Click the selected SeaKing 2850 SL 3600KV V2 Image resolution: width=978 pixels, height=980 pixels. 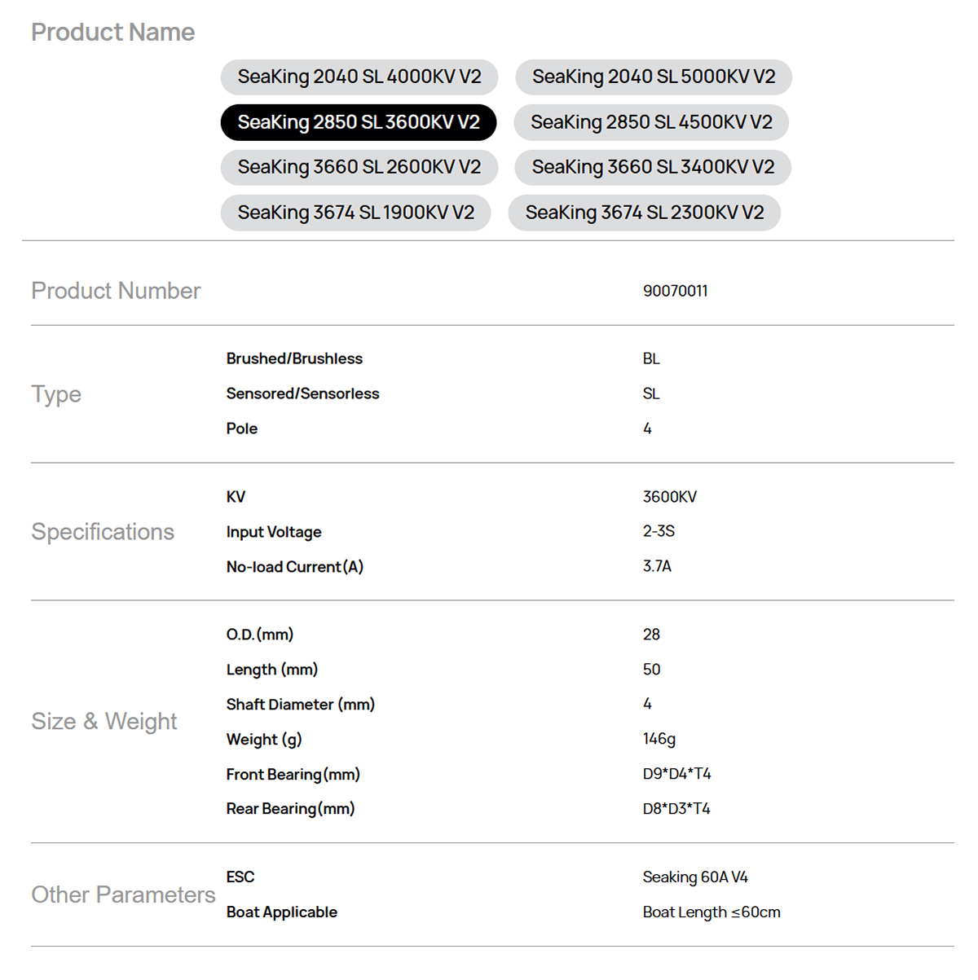coord(358,122)
